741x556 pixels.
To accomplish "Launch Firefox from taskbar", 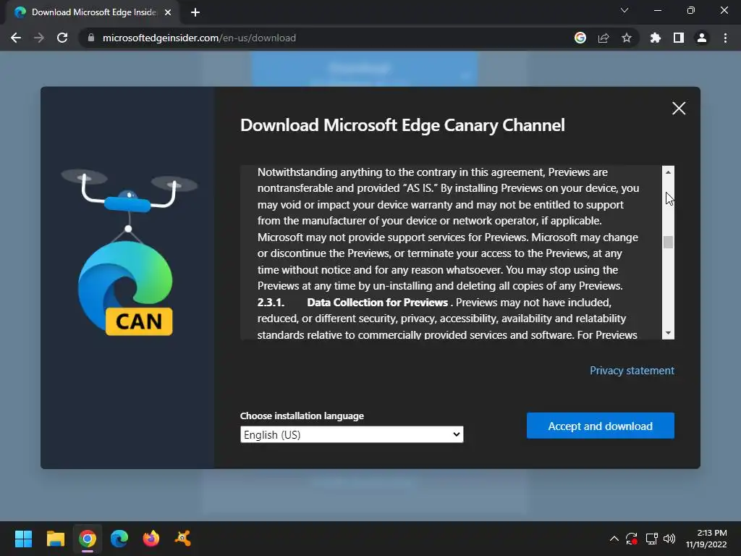I will pyautogui.click(x=151, y=539).
